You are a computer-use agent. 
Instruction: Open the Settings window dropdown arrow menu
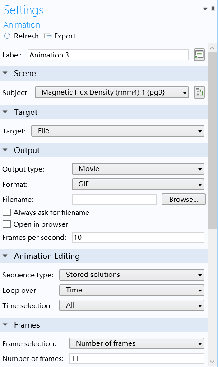(205, 9)
